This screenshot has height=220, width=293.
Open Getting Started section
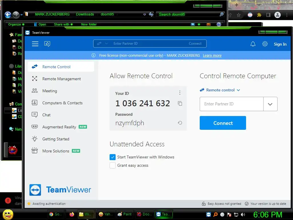pyautogui.click(x=61, y=139)
